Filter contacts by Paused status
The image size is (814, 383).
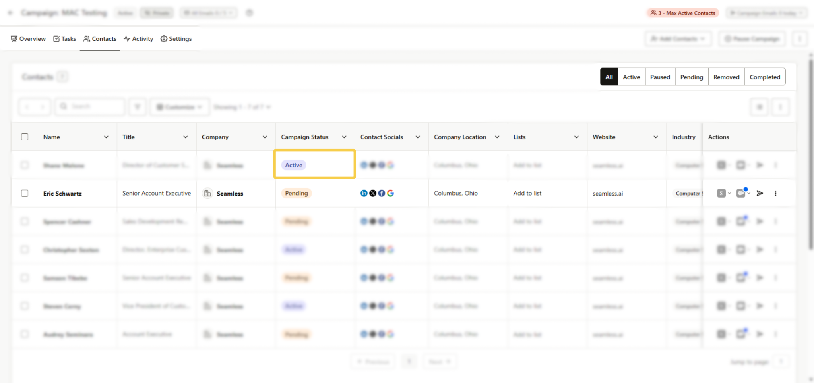click(x=660, y=77)
